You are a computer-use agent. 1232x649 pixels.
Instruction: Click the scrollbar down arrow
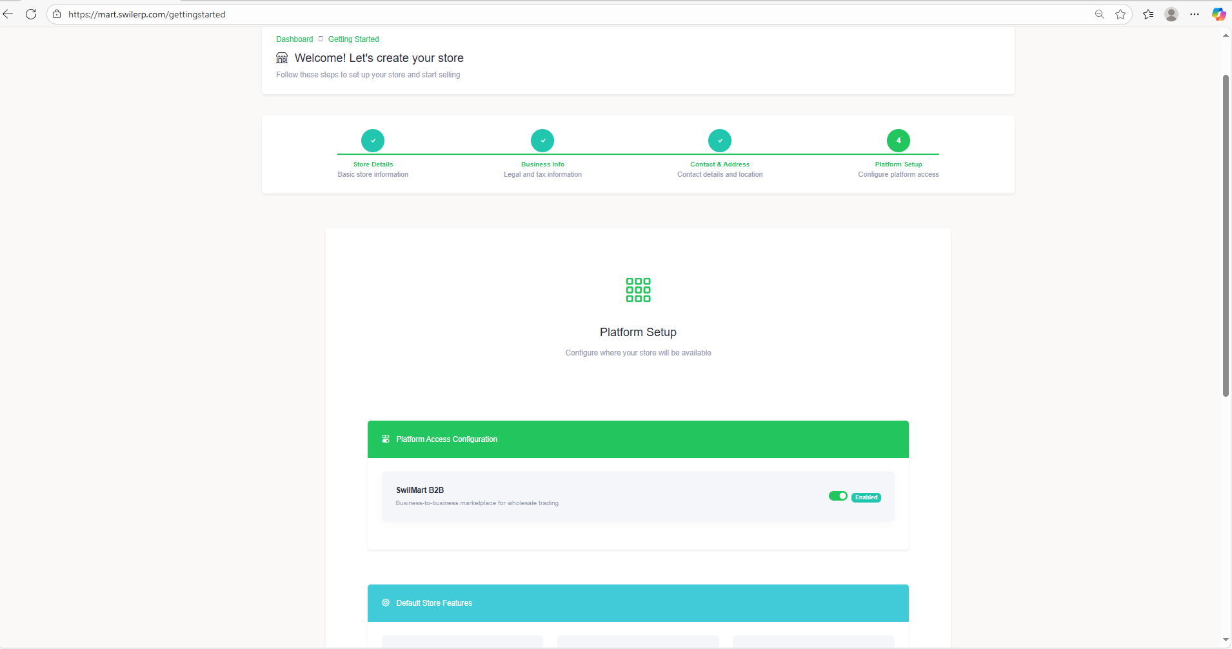coord(1226,640)
